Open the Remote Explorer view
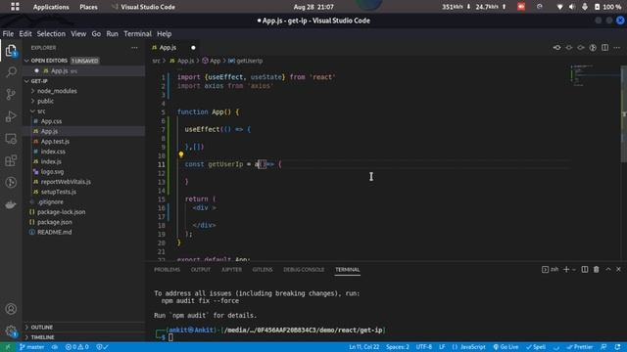The width and height of the screenshot is (627, 352). pos(11,139)
